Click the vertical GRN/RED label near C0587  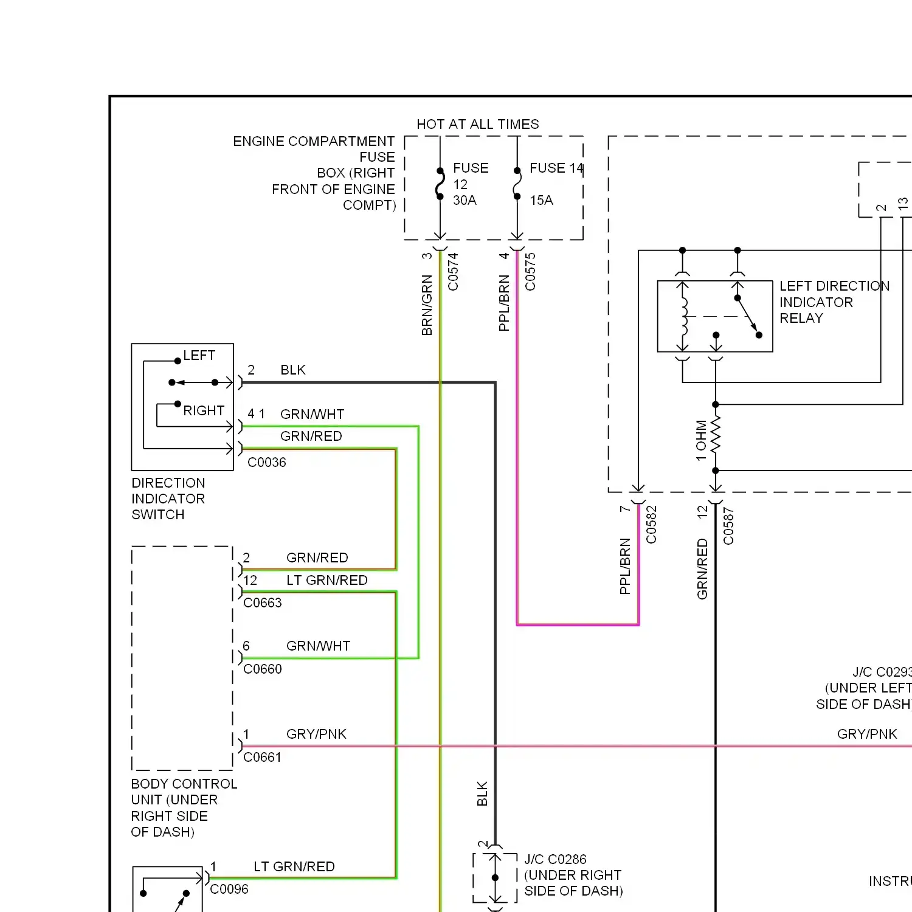(x=702, y=569)
